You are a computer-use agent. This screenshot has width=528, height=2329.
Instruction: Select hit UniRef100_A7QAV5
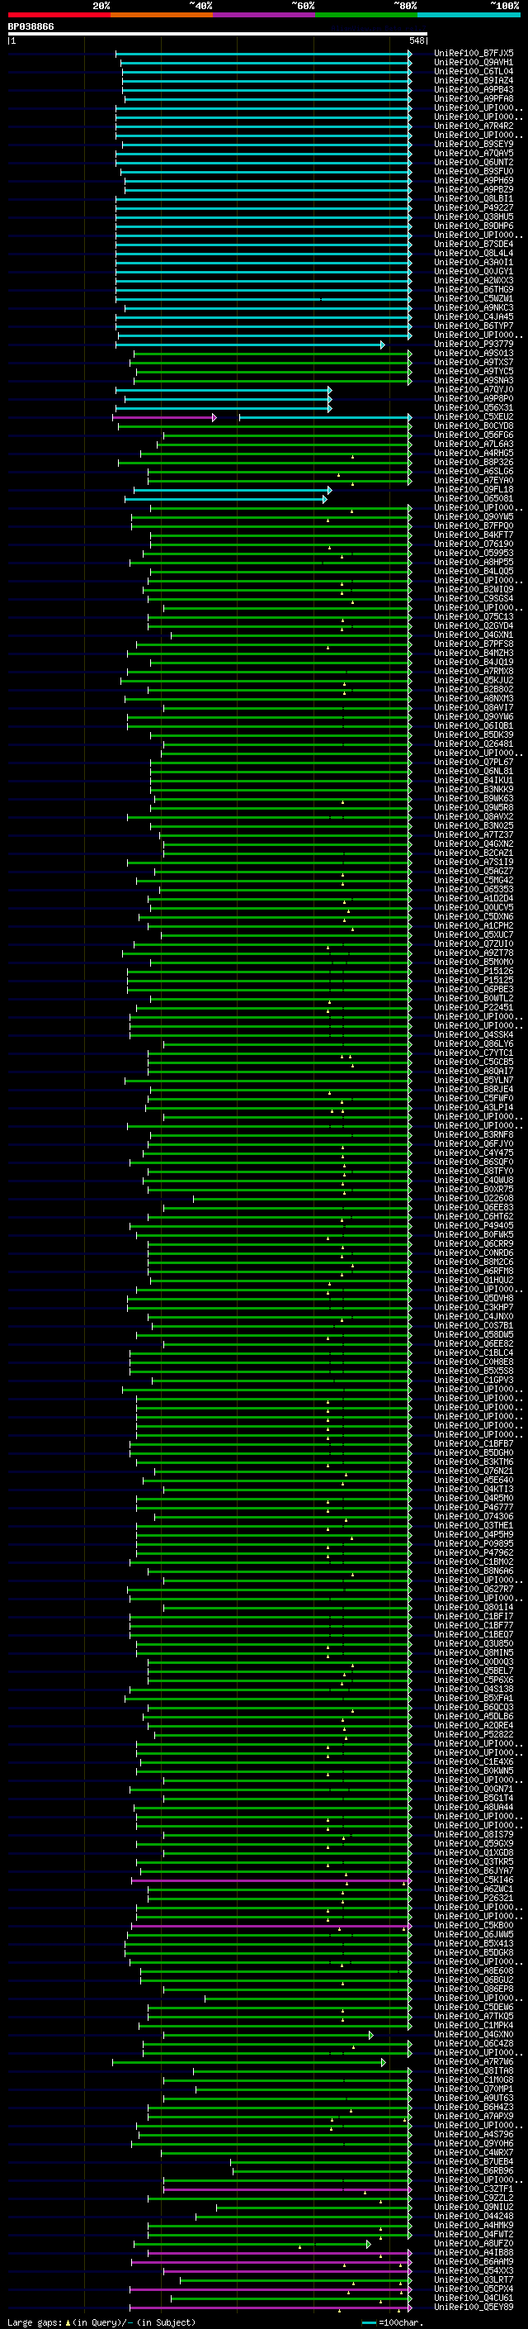(x=474, y=154)
